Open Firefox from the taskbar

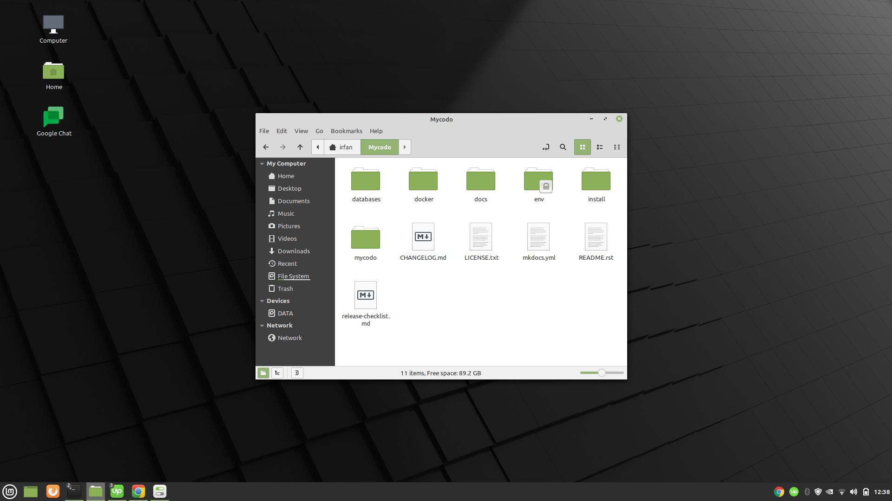click(x=53, y=491)
